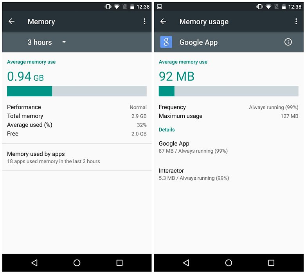Image resolution: width=306 pixels, height=274 pixels.
Task: Tap the 92 MB memory usage bar
Action: coord(229,91)
